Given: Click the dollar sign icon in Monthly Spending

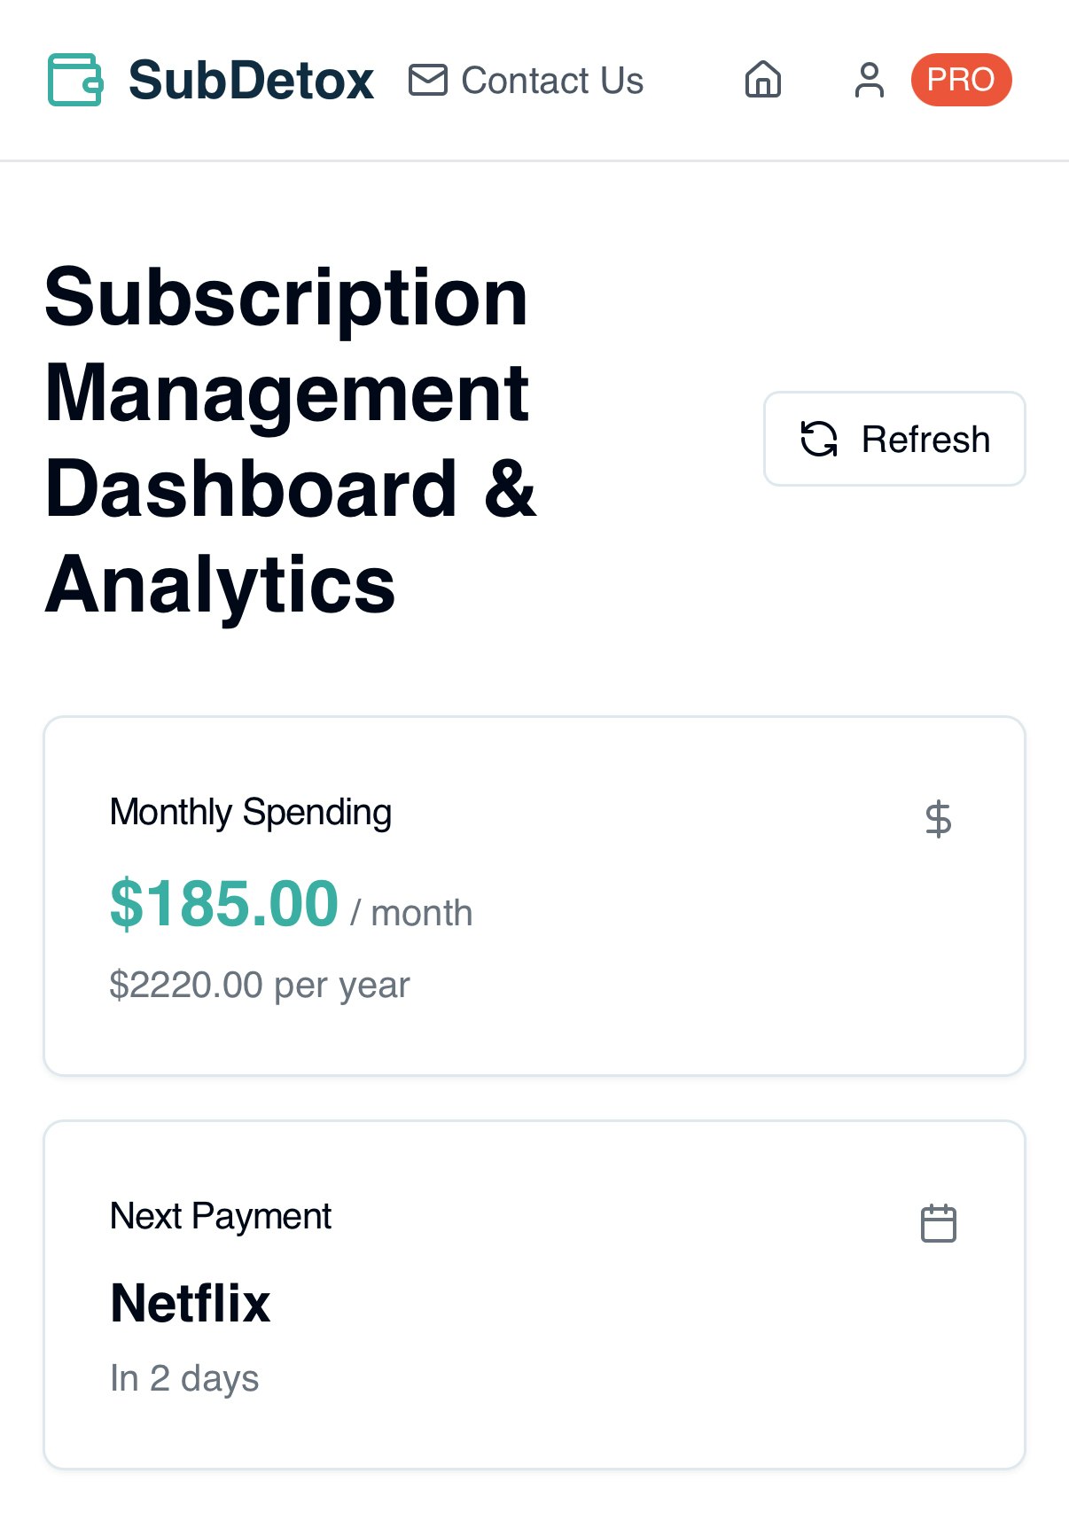Looking at the screenshot, I should pyautogui.click(x=938, y=819).
